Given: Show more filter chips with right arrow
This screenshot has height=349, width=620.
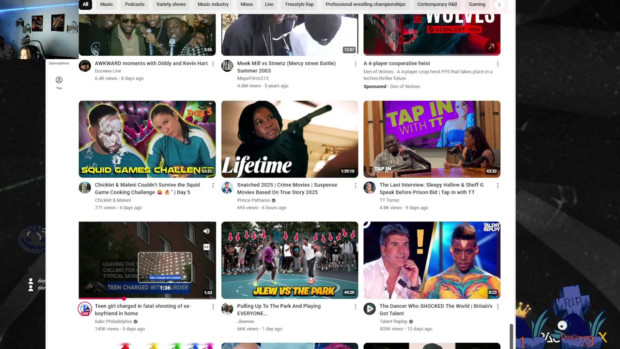Looking at the screenshot, I should (x=499, y=4).
